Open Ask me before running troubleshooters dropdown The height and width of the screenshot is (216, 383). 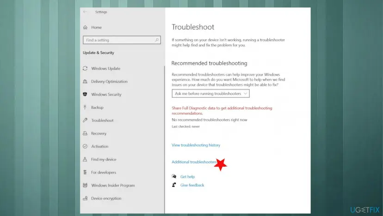coord(210,94)
